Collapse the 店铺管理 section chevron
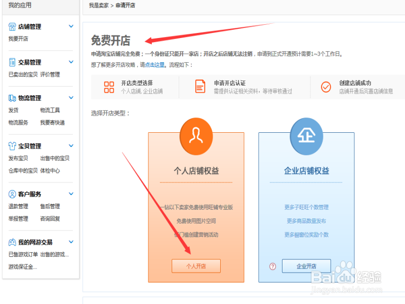The image size is (405, 304). [x=71, y=26]
